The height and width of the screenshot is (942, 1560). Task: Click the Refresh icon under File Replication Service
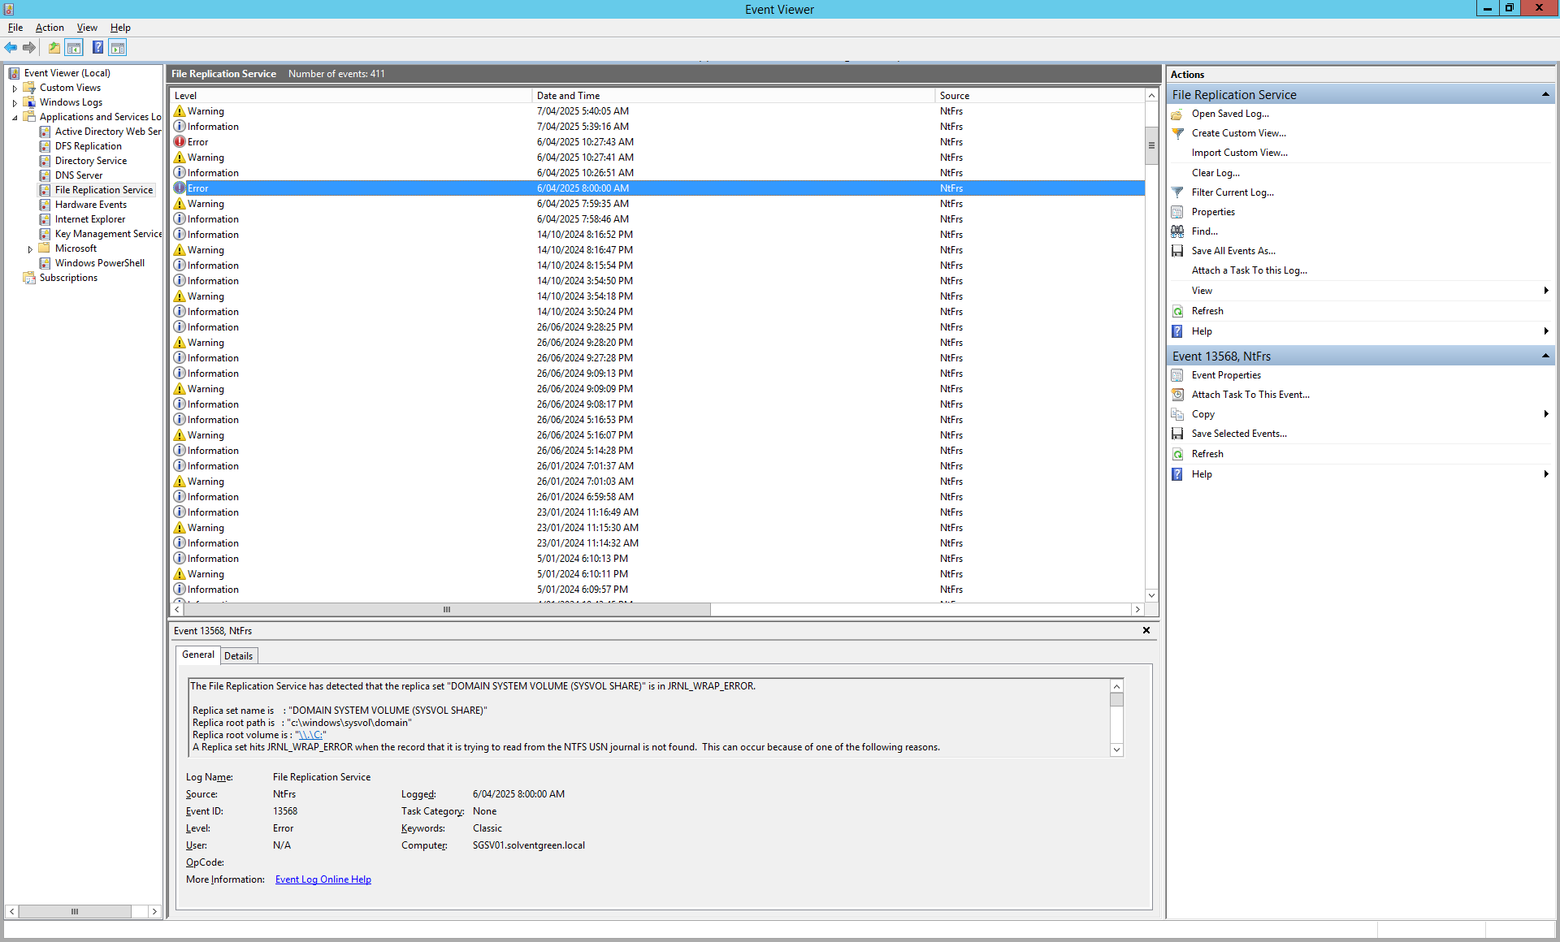coord(1177,311)
